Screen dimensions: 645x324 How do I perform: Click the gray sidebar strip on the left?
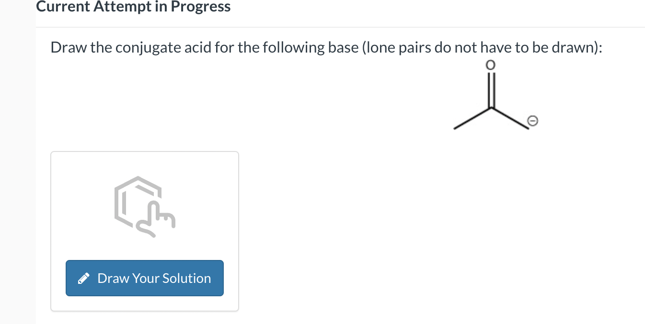tap(18, 162)
